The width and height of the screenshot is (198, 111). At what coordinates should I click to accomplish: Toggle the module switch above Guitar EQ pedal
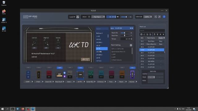91,68
